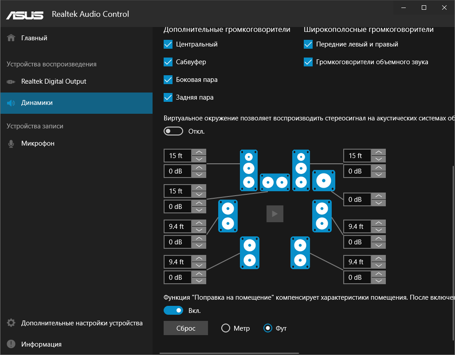Increase rear right distance 9.4 ft
The image size is (455, 355).
pos(378,259)
